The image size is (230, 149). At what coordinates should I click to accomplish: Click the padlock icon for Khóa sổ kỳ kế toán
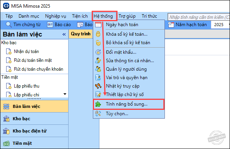click(x=98, y=34)
